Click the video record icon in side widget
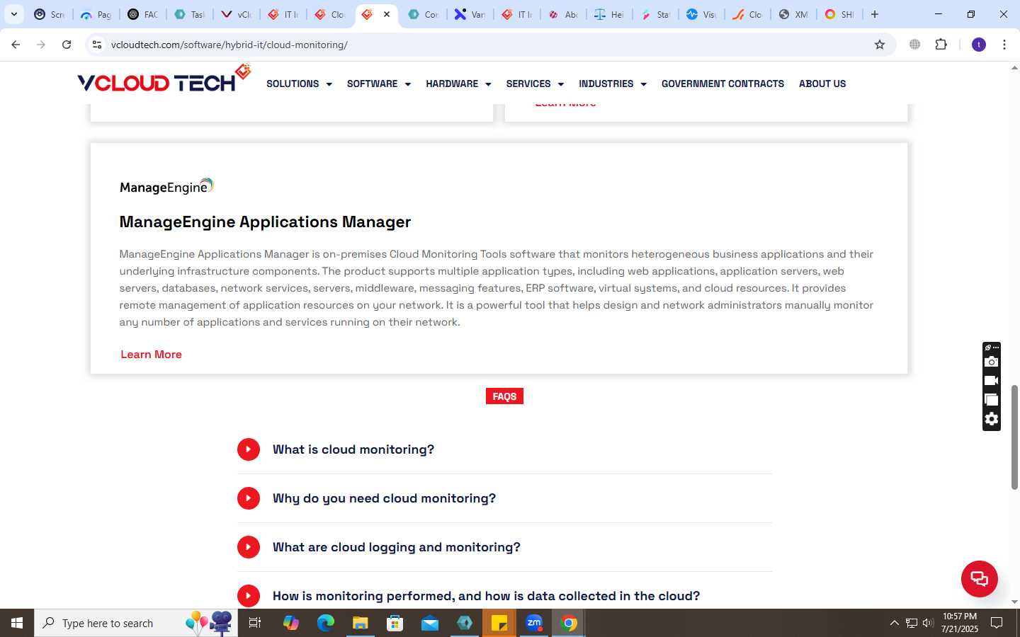 992,381
